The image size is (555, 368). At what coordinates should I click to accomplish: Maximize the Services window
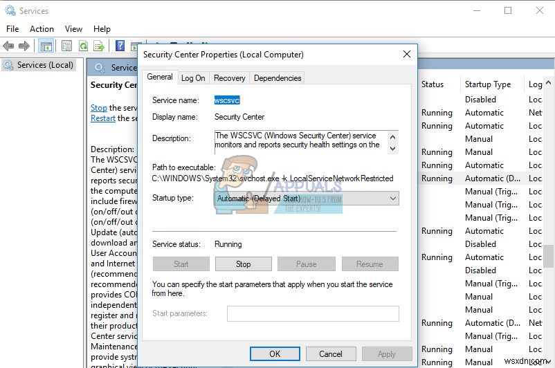point(508,10)
